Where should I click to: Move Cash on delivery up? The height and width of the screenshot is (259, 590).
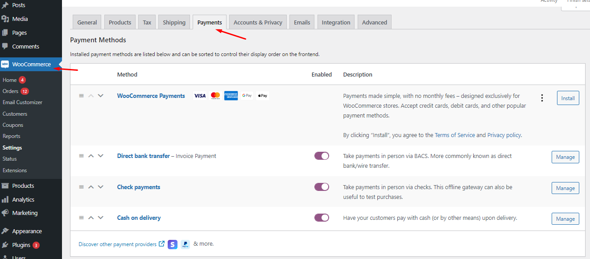(x=91, y=218)
